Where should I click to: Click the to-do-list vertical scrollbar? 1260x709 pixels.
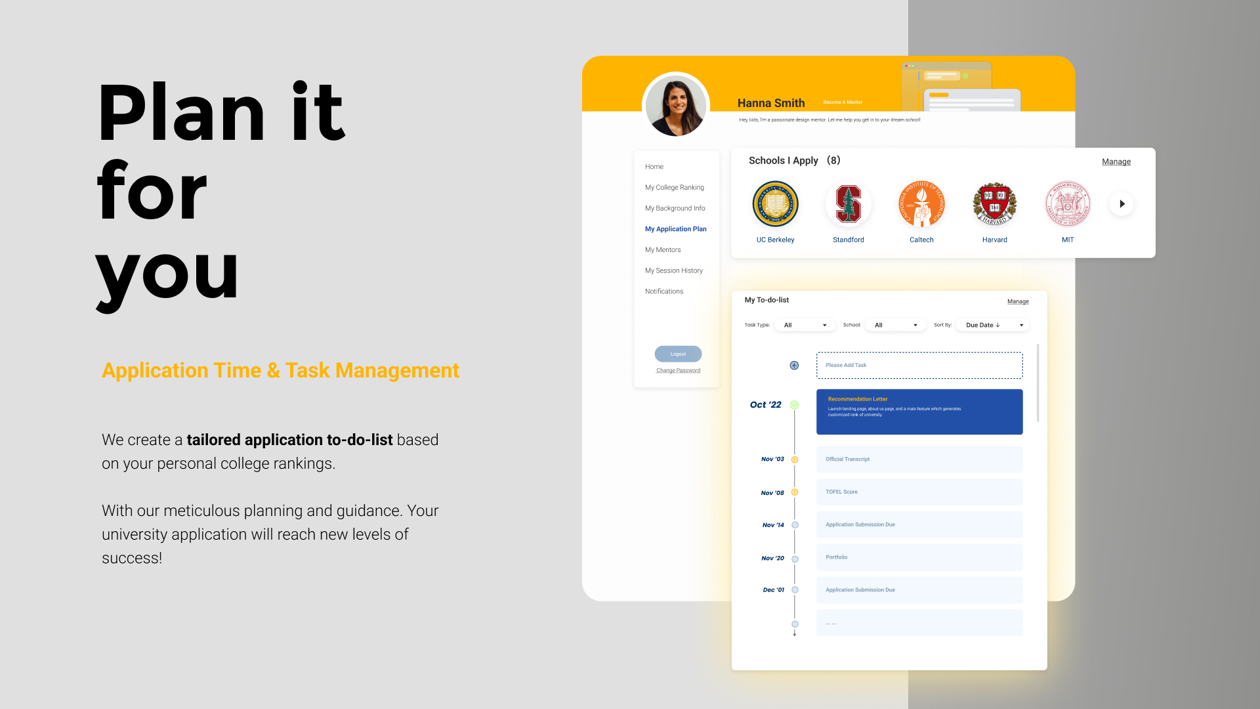(1038, 383)
